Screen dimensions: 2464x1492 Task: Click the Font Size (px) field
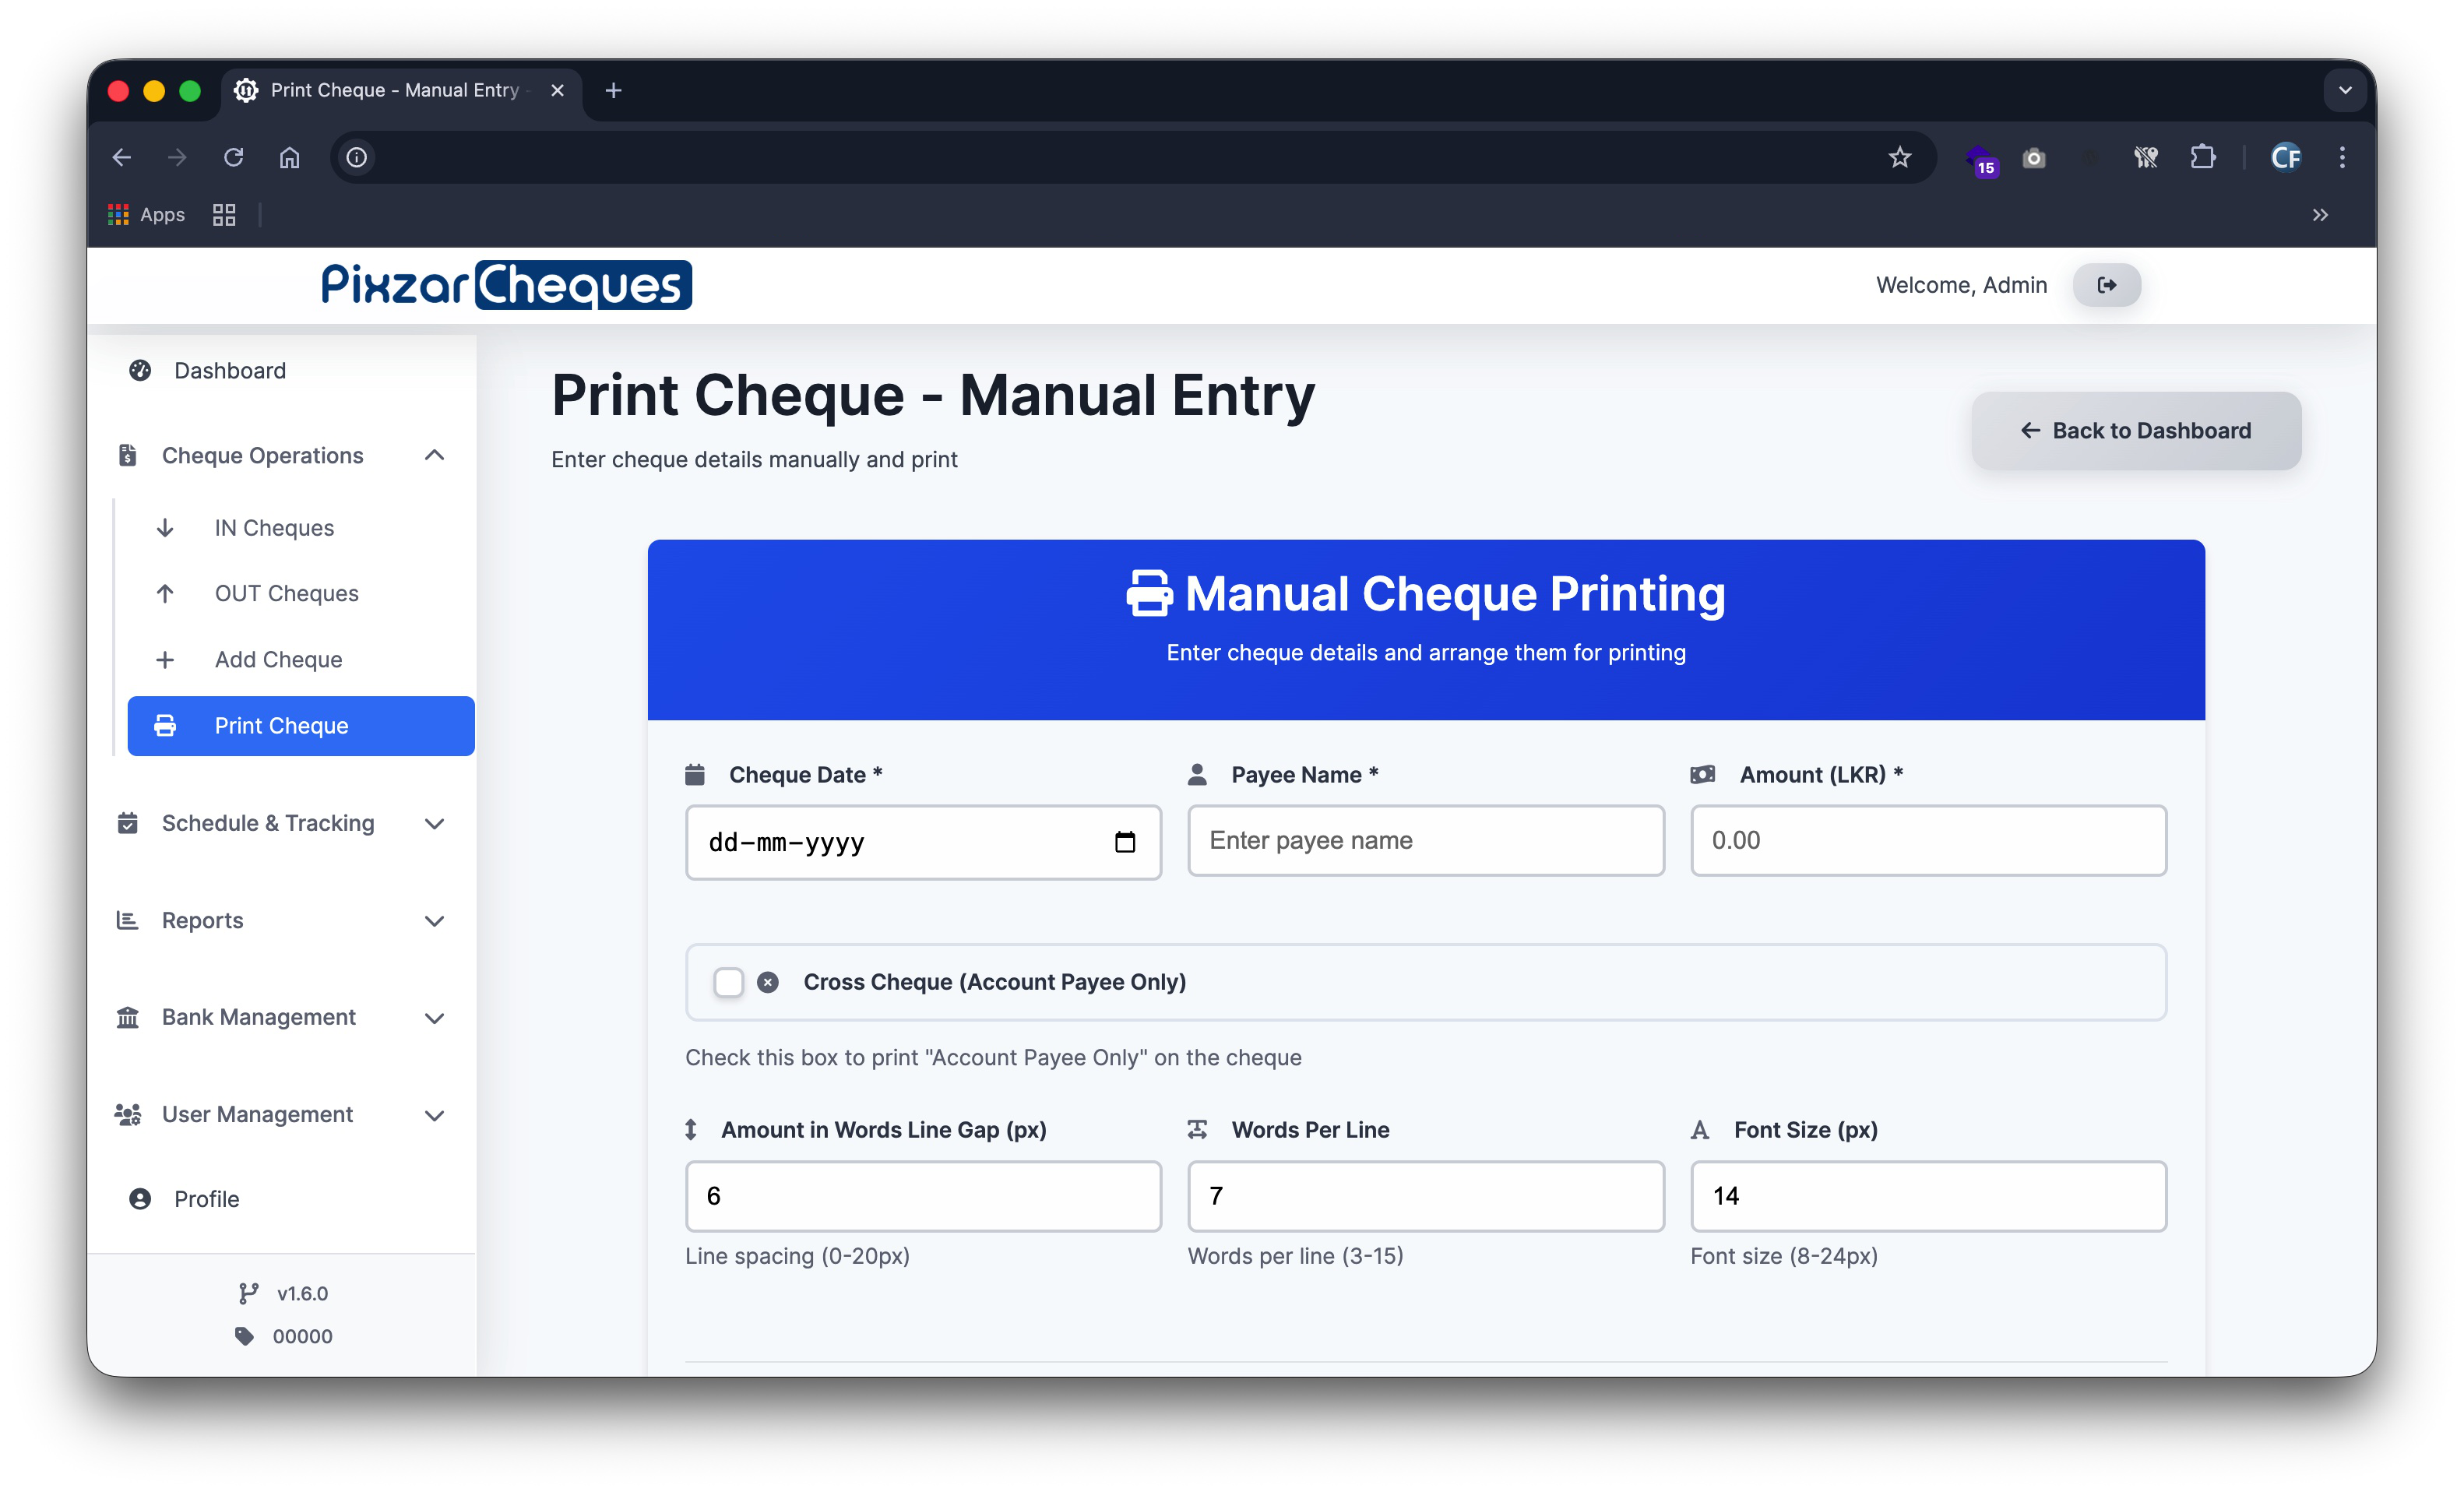point(1927,1195)
